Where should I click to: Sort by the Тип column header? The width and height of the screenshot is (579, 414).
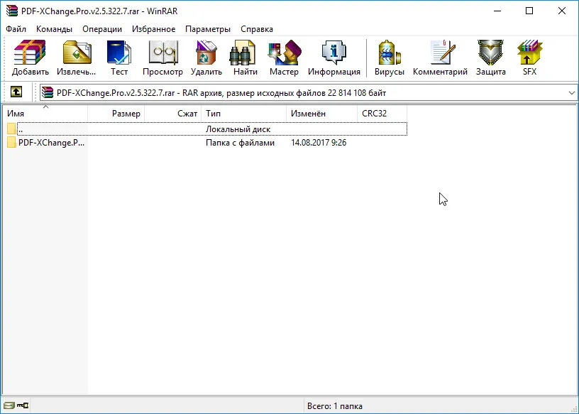pyautogui.click(x=243, y=114)
